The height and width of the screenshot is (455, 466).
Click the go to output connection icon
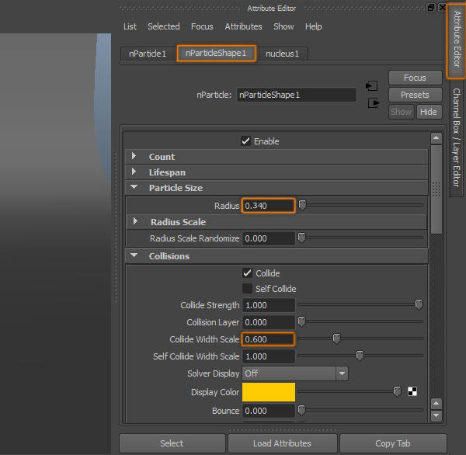[x=373, y=102]
